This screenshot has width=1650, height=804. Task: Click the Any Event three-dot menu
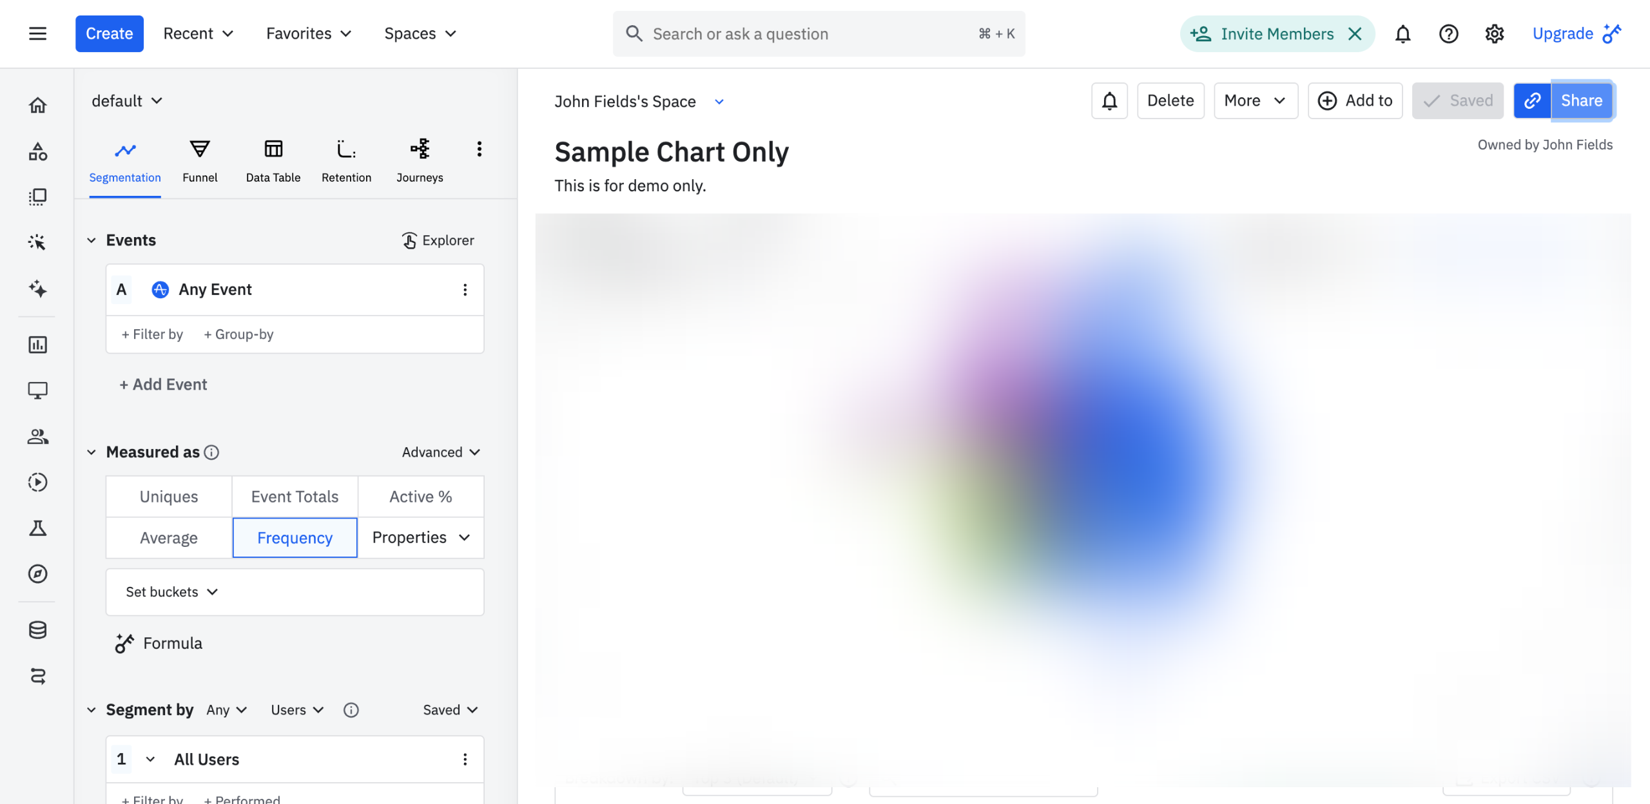[465, 290]
